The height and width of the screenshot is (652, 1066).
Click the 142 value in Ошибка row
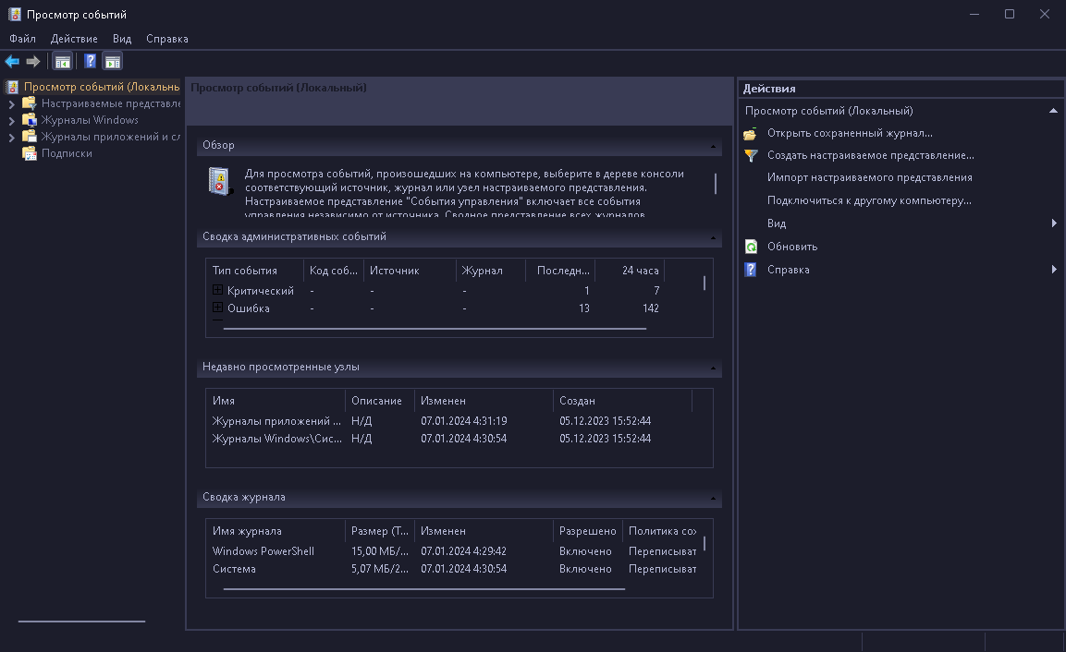click(651, 308)
